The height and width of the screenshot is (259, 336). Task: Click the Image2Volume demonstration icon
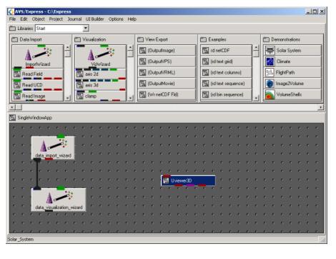click(270, 84)
